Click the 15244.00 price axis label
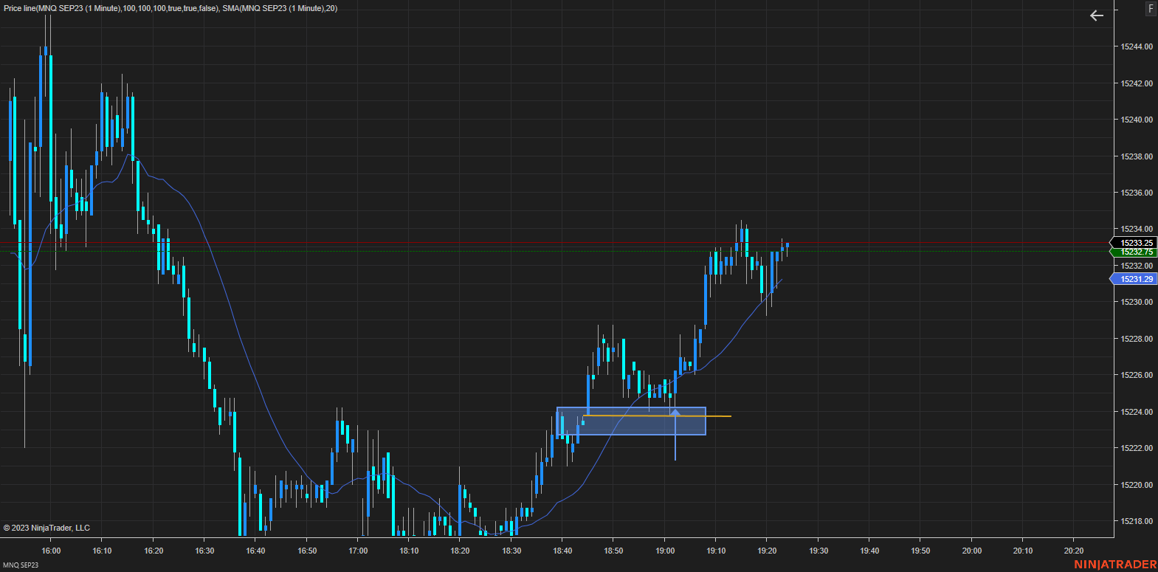This screenshot has width=1158, height=572. [1137, 46]
